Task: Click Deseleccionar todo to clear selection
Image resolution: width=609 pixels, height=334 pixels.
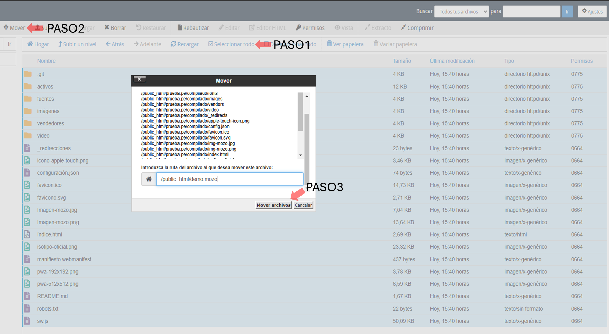Action: point(291,44)
